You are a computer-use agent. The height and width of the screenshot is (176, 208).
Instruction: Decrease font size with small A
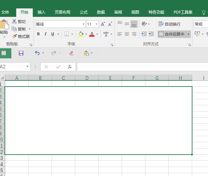point(110,24)
